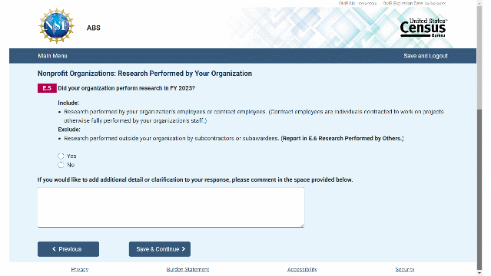The width and height of the screenshot is (491, 276).
Task: Click the left chevron in Previous button
Action: [x=54, y=249]
